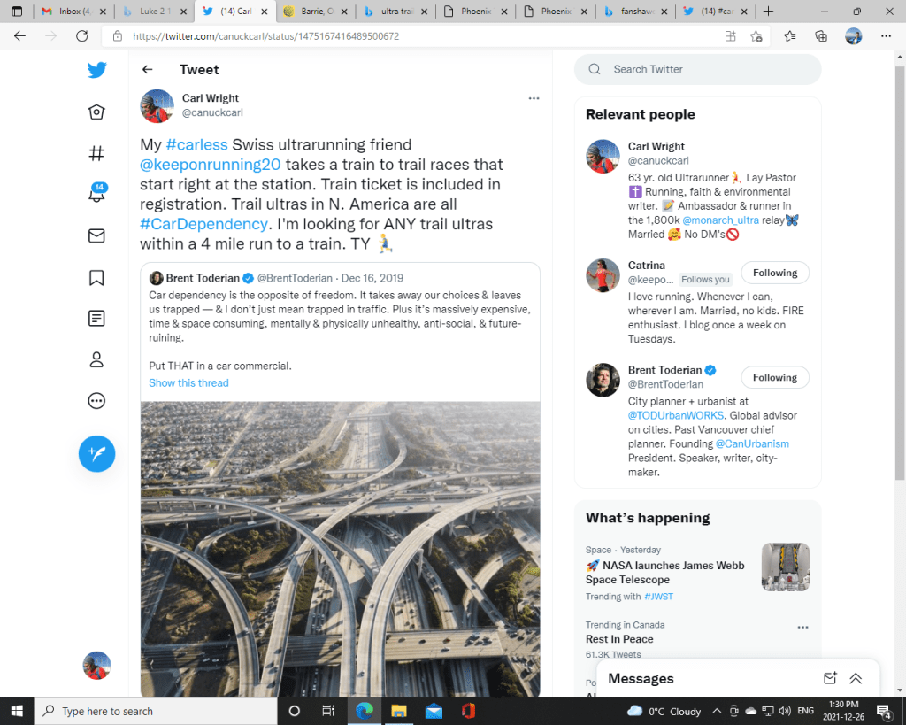Toggle Following button for Catrina
Viewport: 906px width, 725px height.
[774, 273]
